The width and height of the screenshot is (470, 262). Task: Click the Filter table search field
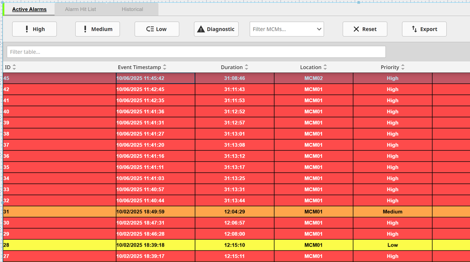pyautogui.click(x=196, y=52)
